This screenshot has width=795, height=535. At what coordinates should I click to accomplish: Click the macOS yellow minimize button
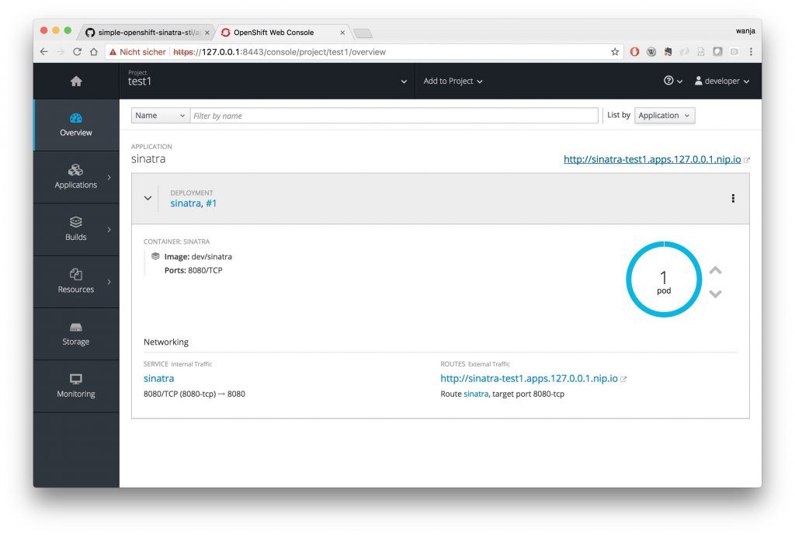point(56,30)
